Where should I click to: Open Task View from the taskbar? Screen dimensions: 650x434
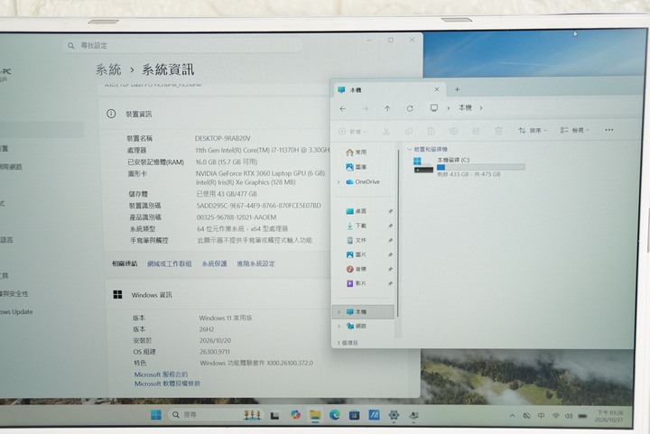tap(274, 415)
